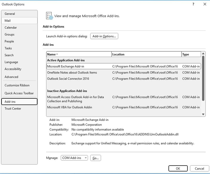Go to Calendar options
210x174 pixels.
(x=19, y=28)
